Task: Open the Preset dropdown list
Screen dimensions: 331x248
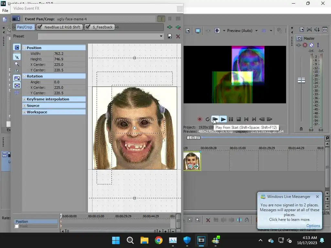Action: pyautogui.click(x=161, y=36)
